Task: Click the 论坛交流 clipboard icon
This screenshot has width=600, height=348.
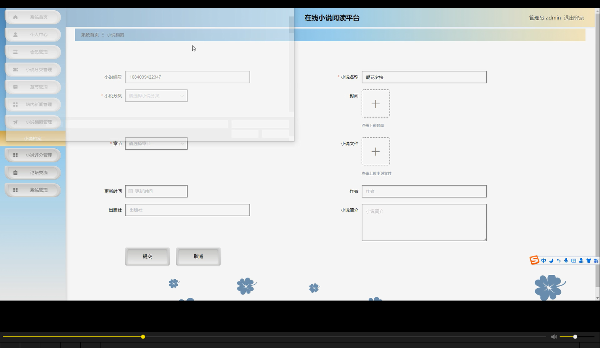Action: click(x=15, y=172)
